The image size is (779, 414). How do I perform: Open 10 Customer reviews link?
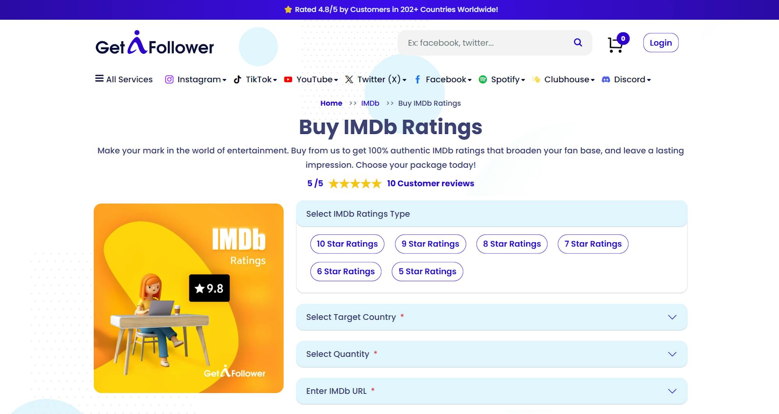(x=430, y=183)
